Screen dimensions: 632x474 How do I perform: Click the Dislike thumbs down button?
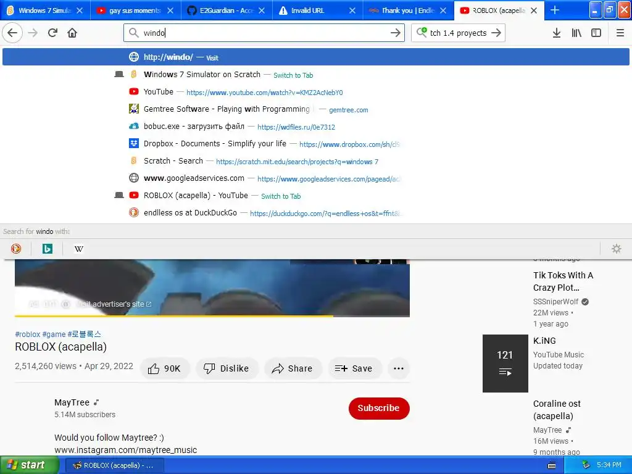click(x=226, y=368)
